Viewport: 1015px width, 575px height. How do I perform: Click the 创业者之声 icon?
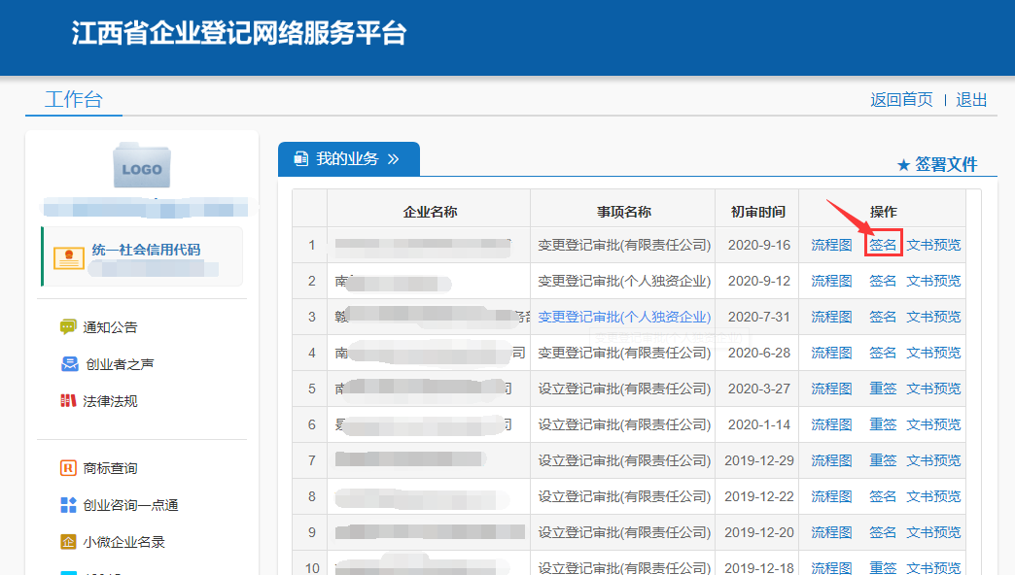(x=68, y=364)
